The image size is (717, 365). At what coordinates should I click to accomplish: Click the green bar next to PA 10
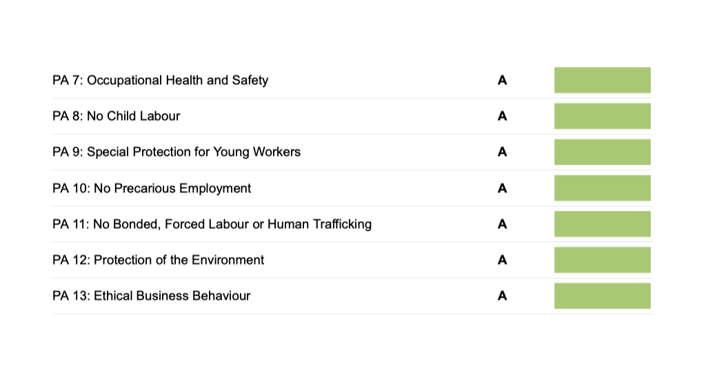tap(603, 188)
